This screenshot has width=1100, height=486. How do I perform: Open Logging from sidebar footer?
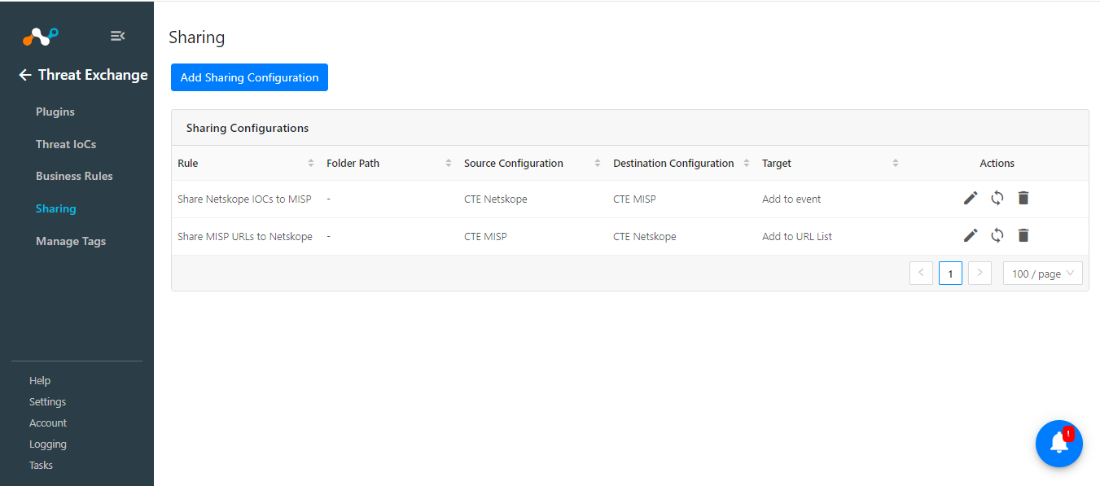[x=48, y=444]
